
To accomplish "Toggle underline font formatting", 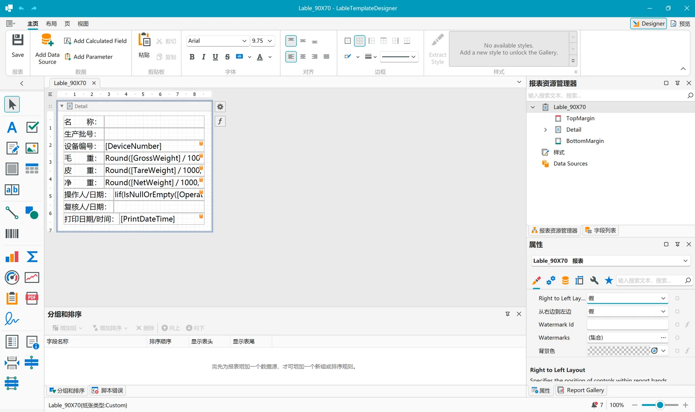I will click(215, 57).
